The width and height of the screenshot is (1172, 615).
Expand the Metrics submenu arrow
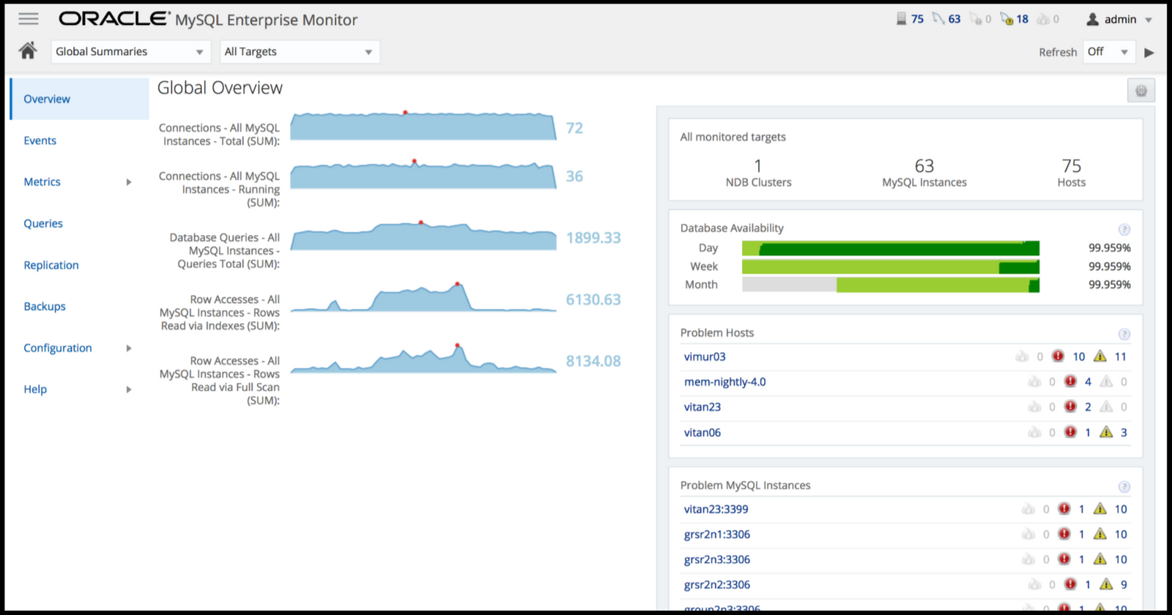[x=129, y=182]
